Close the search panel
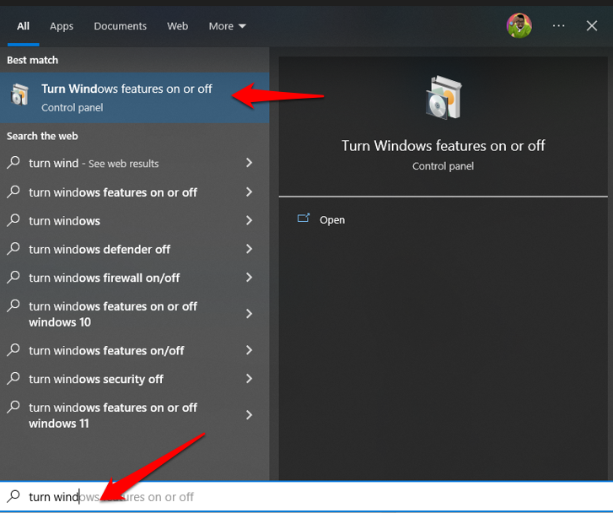This screenshot has height=513, width=613. tap(591, 26)
